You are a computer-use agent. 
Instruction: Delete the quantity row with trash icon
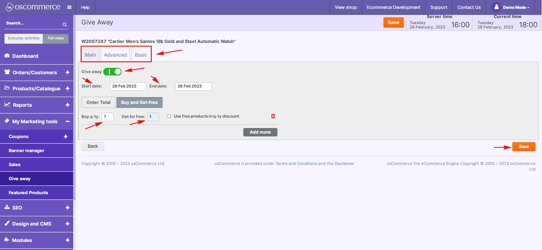click(273, 116)
